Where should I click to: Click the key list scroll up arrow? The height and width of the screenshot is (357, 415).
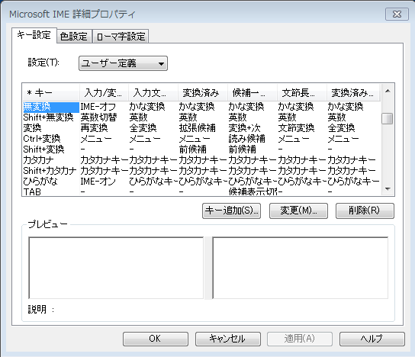tap(388, 91)
